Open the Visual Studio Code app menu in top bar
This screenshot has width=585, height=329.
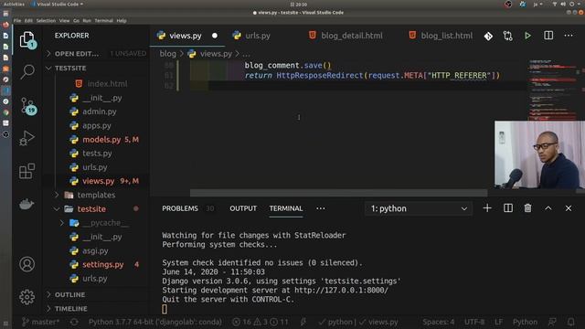pos(58,4)
